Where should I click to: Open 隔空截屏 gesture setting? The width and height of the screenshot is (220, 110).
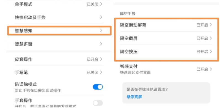pos(166,38)
